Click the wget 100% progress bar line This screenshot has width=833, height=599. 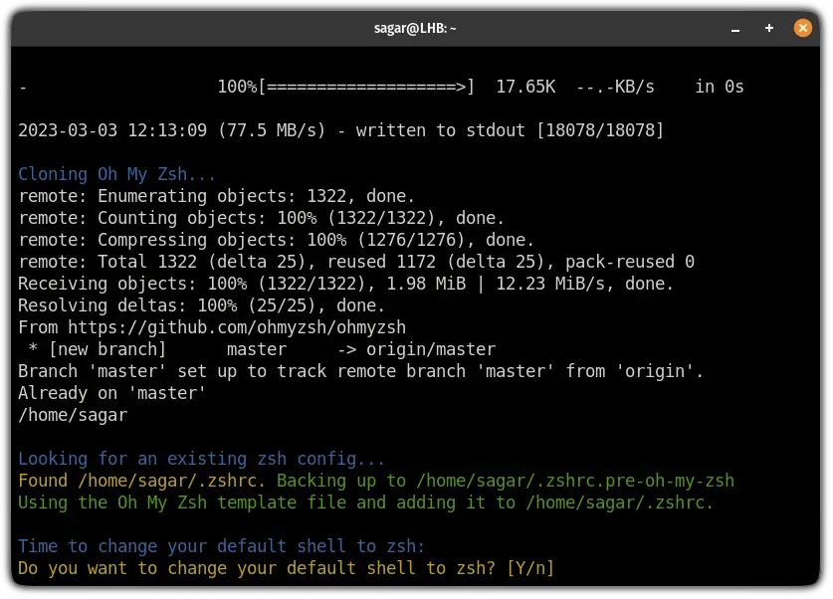(381, 87)
